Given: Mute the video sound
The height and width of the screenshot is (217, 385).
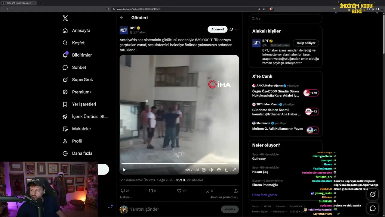Looking at the screenshot, I should tap(211, 170).
